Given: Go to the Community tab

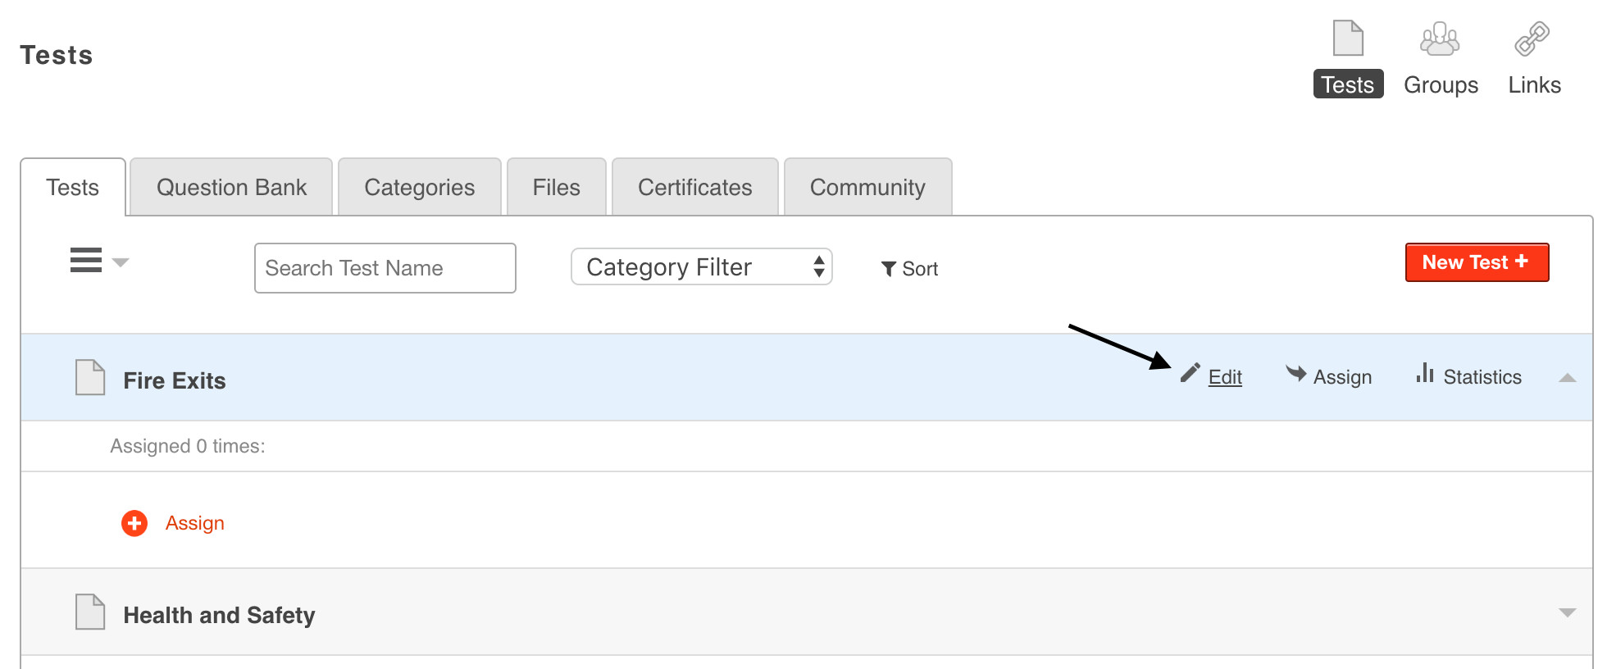Looking at the screenshot, I should pyautogui.click(x=867, y=188).
